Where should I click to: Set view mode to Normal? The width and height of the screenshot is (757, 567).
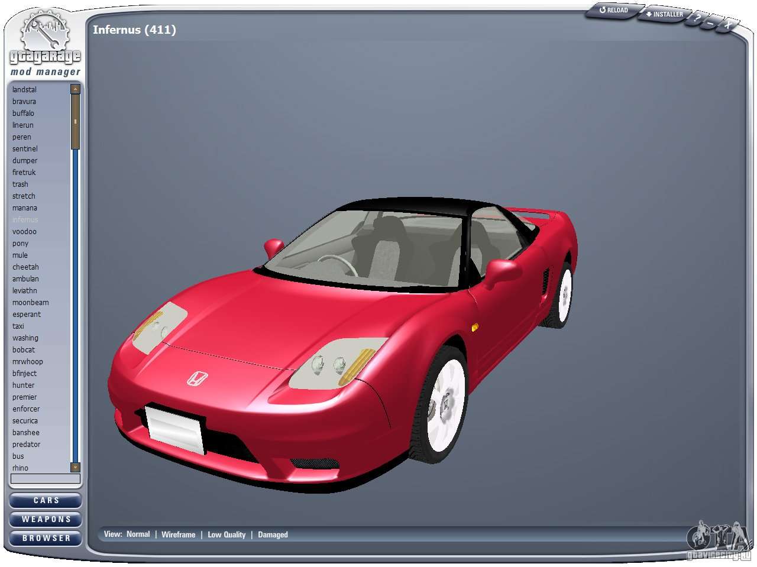point(138,534)
